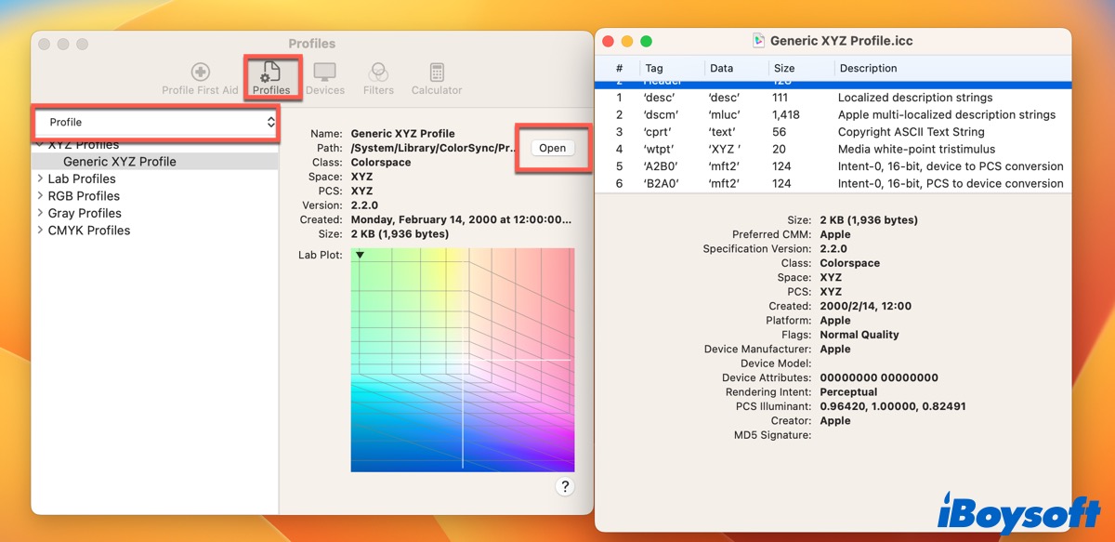This screenshot has height=542, width=1115.
Task: Select the Profiles toolbar icon
Action: 271,79
